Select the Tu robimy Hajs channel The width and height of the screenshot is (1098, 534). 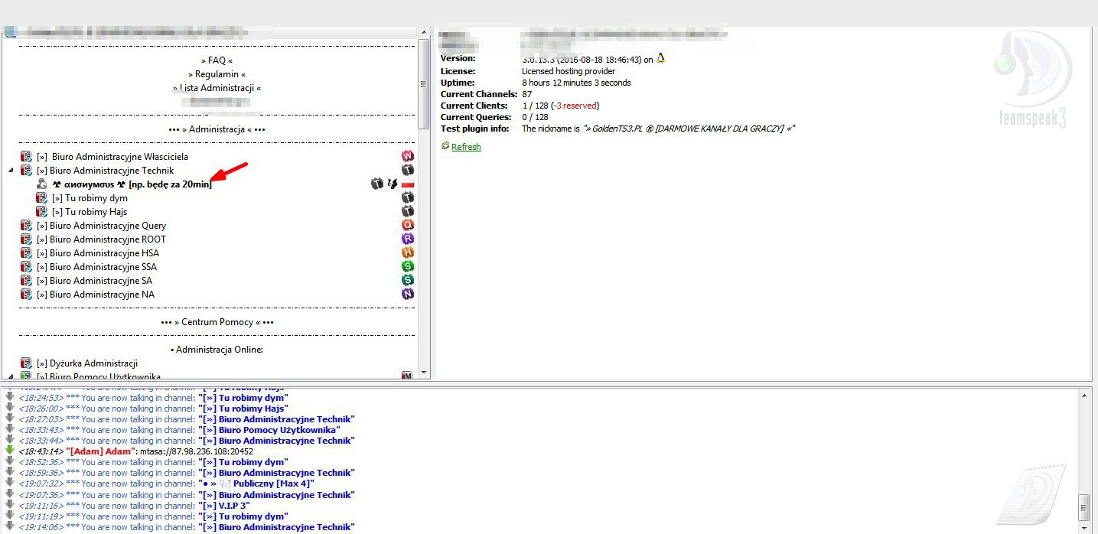95,212
